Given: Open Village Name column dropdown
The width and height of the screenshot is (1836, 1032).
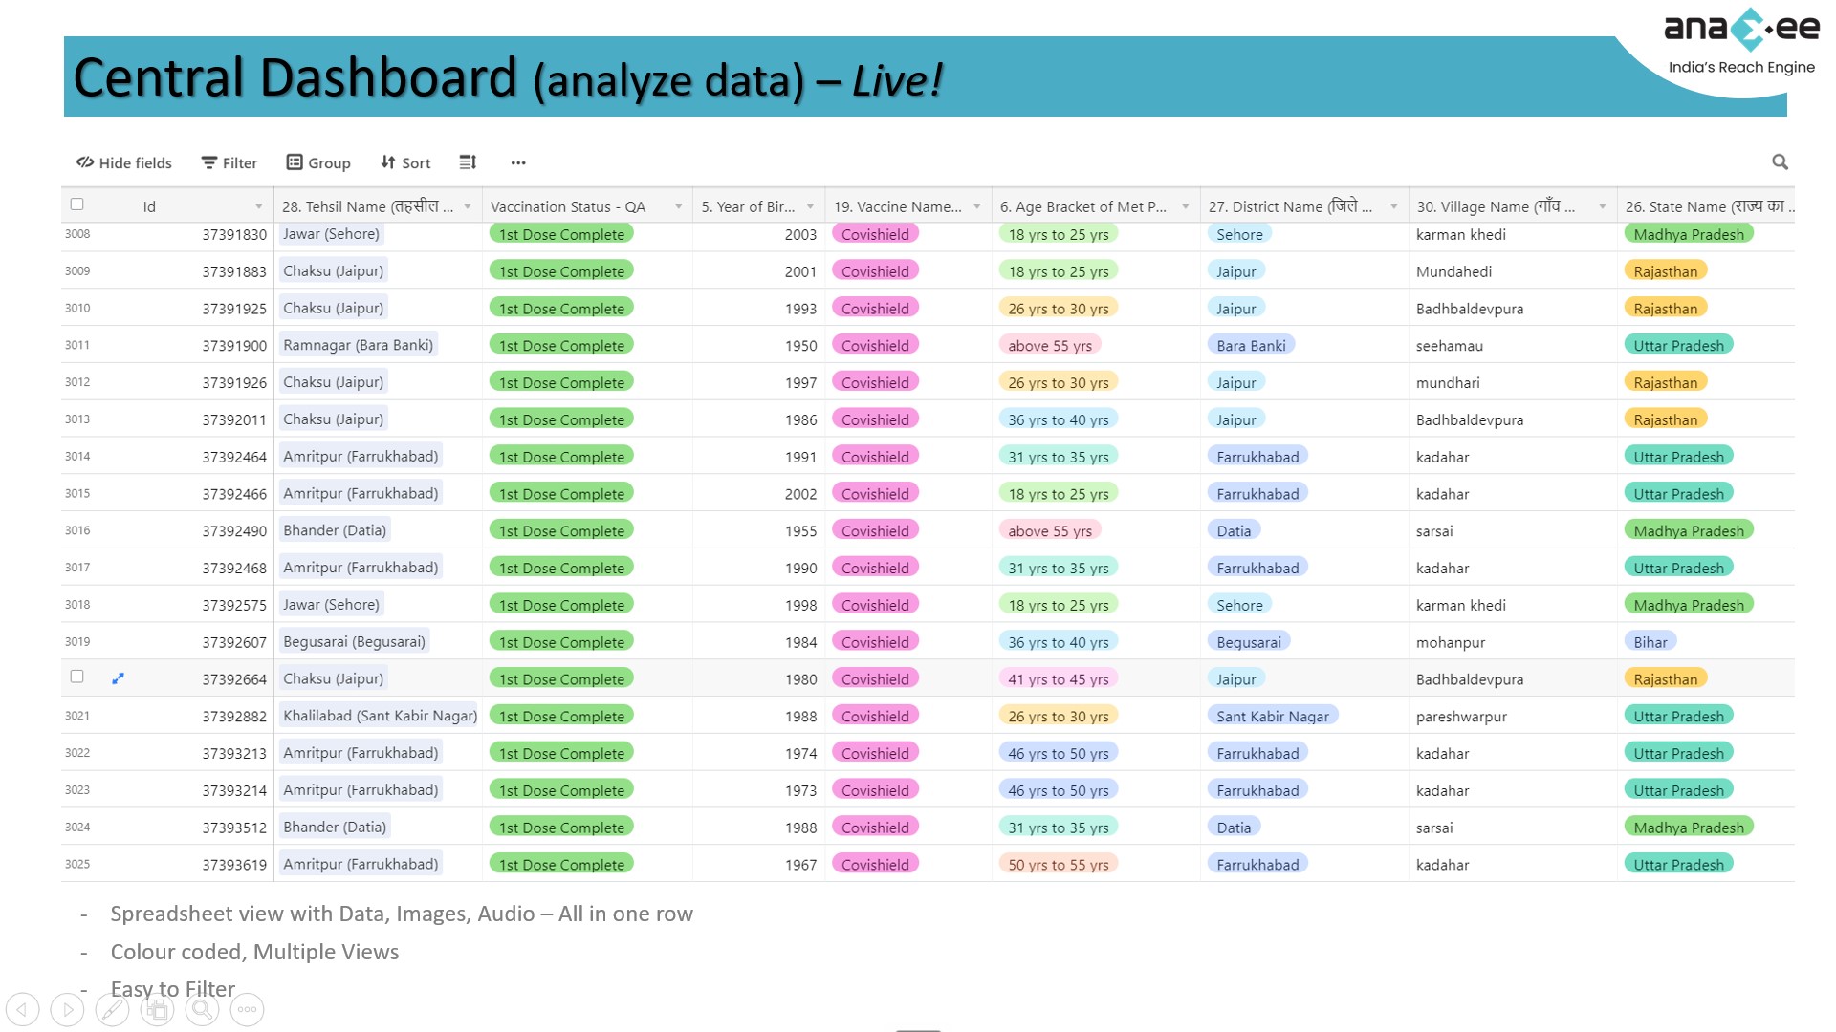Looking at the screenshot, I should pos(1602,206).
